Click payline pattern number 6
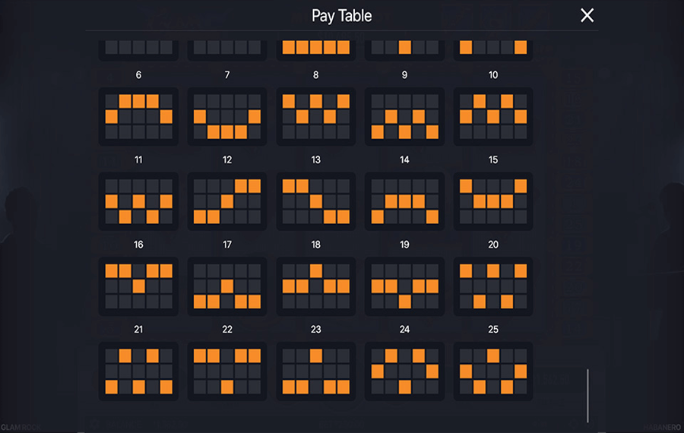This screenshot has width=684, height=433. (138, 116)
